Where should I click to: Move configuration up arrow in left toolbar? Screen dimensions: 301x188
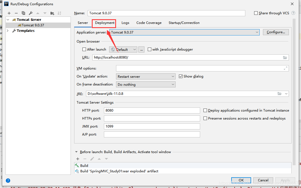[38, 13]
